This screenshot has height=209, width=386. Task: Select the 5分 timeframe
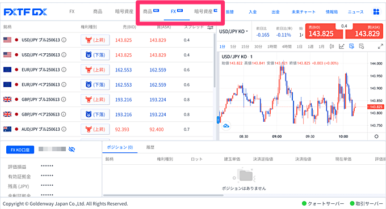(233, 46)
